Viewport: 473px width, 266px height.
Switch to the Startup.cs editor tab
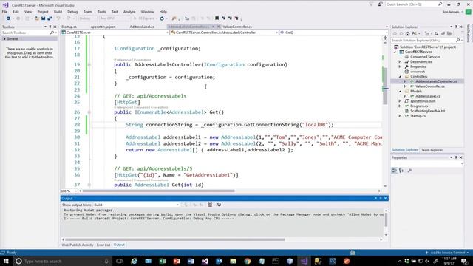click(69, 27)
